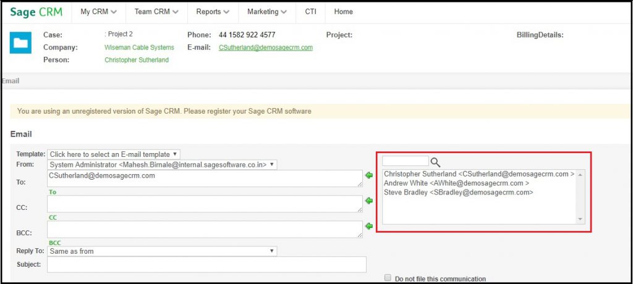The height and width of the screenshot is (284, 633).
Task: Click the Sage CRM logo
Action: (36, 12)
